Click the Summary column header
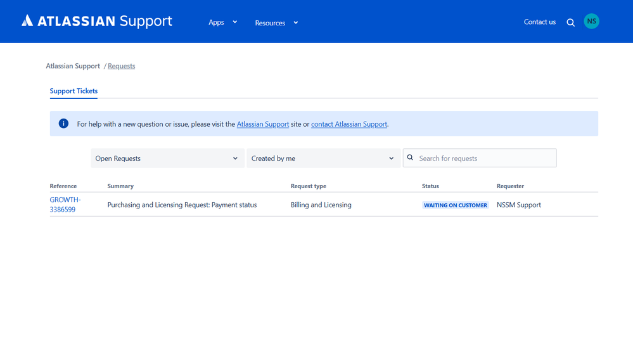633x358 pixels. pos(120,186)
